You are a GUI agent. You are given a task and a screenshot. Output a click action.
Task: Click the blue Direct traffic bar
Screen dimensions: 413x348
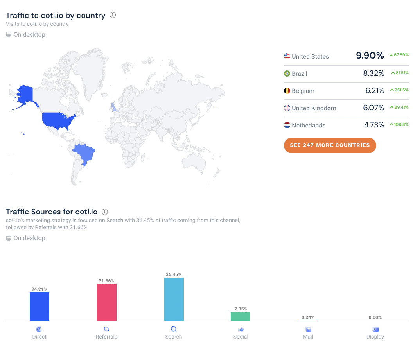pyautogui.click(x=40, y=307)
